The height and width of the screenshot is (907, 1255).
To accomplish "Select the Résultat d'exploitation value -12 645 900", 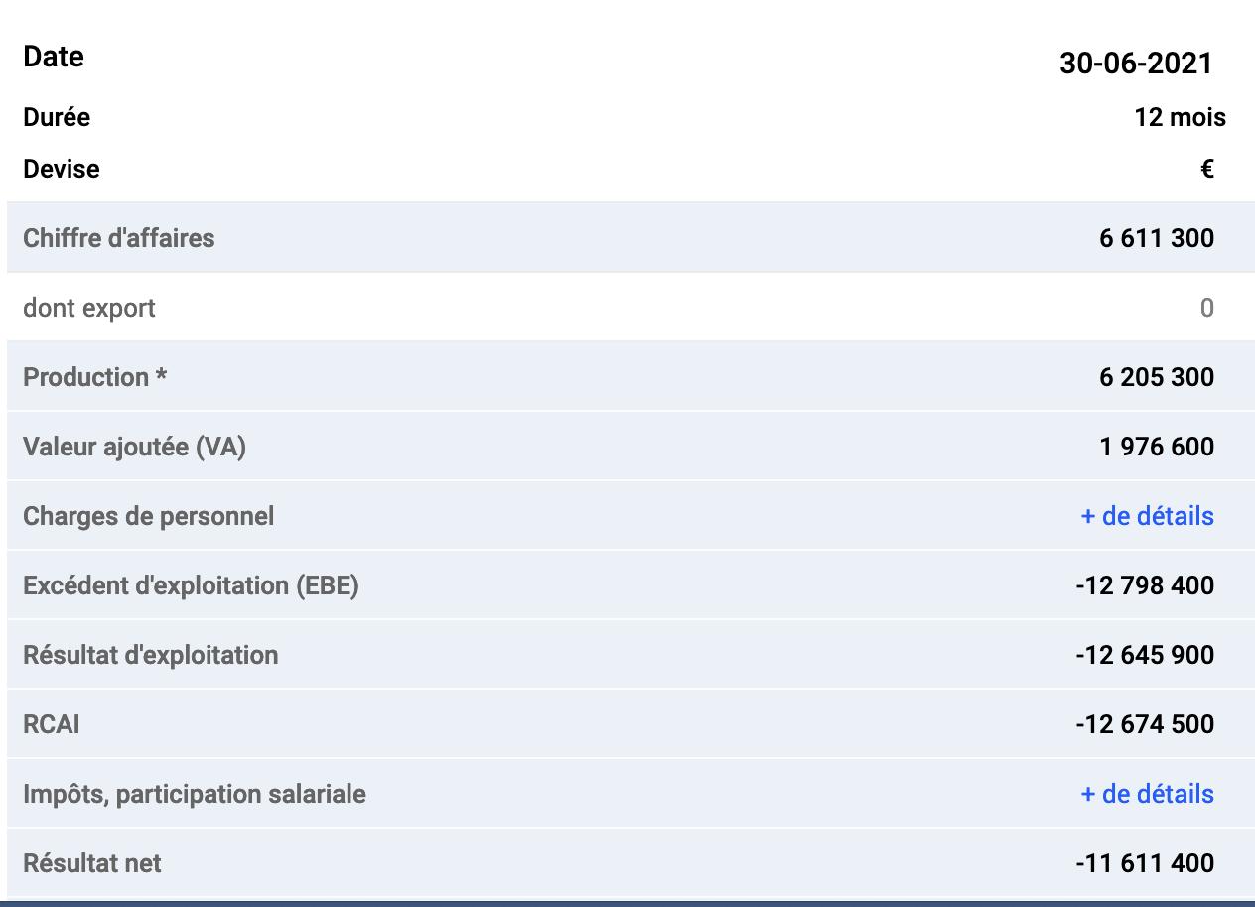I will (1144, 655).
